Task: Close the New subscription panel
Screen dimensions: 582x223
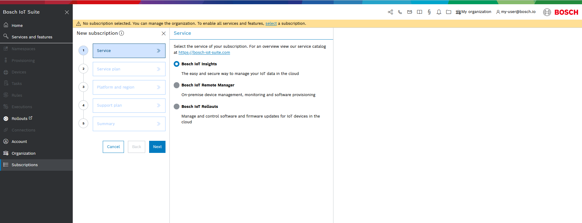Action: coord(164,34)
